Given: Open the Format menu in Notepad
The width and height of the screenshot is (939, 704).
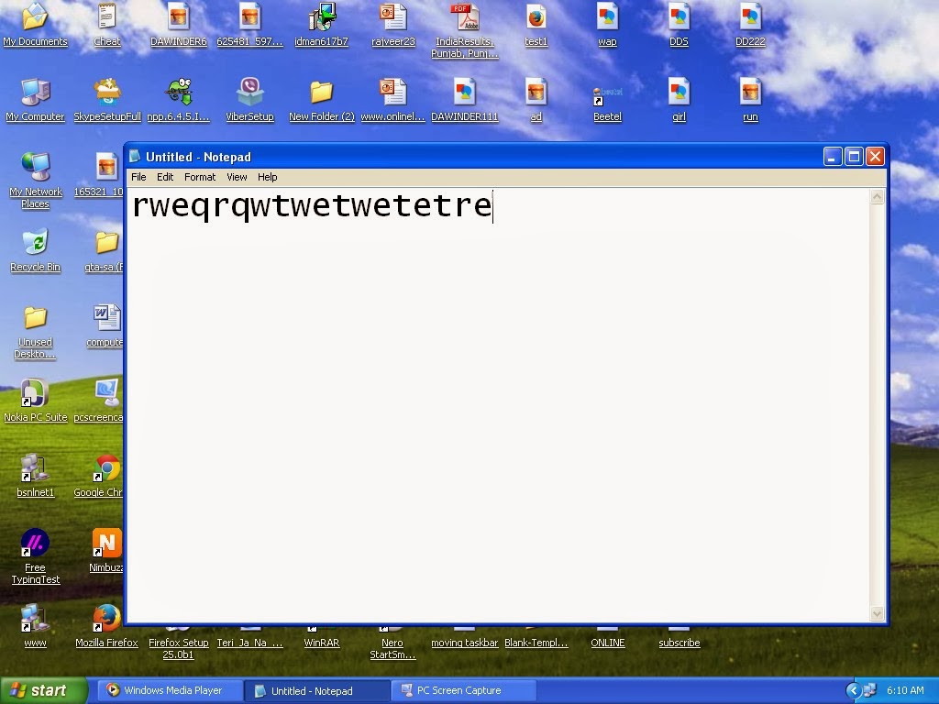Looking at the screenshot, I should [x=200, y=177].
